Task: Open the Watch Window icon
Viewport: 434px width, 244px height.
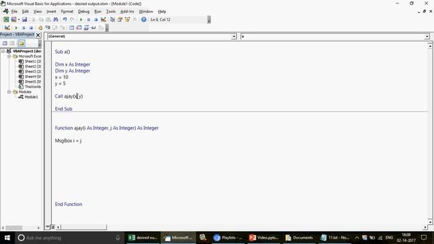Action: pyautogui.click(x=86, y=28)
